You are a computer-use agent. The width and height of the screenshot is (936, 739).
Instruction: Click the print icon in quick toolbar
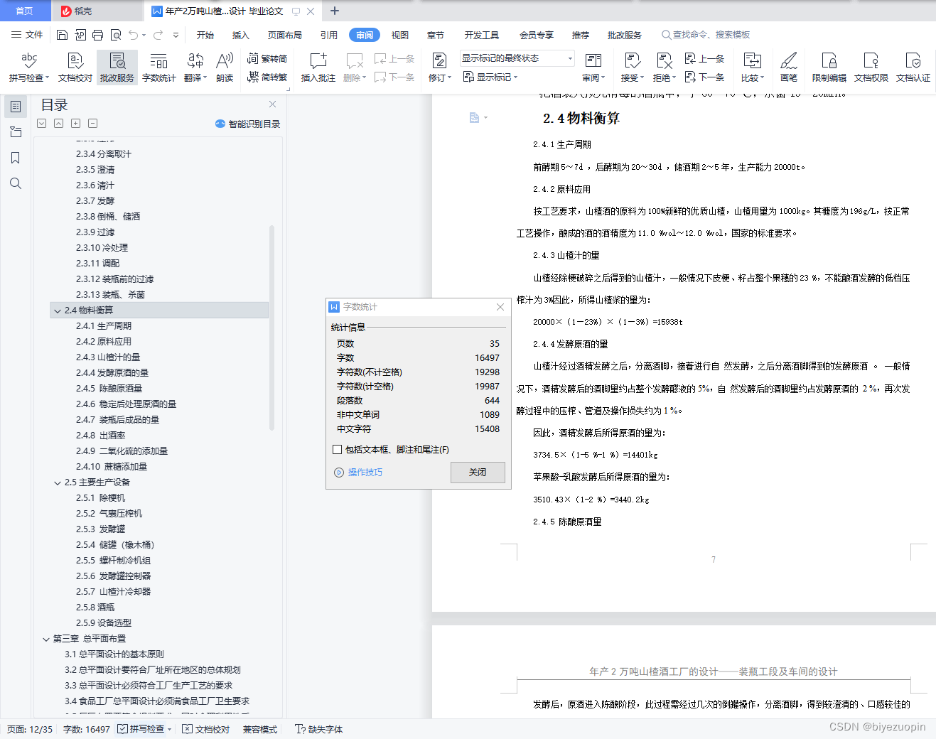click(x=97, y=35)
